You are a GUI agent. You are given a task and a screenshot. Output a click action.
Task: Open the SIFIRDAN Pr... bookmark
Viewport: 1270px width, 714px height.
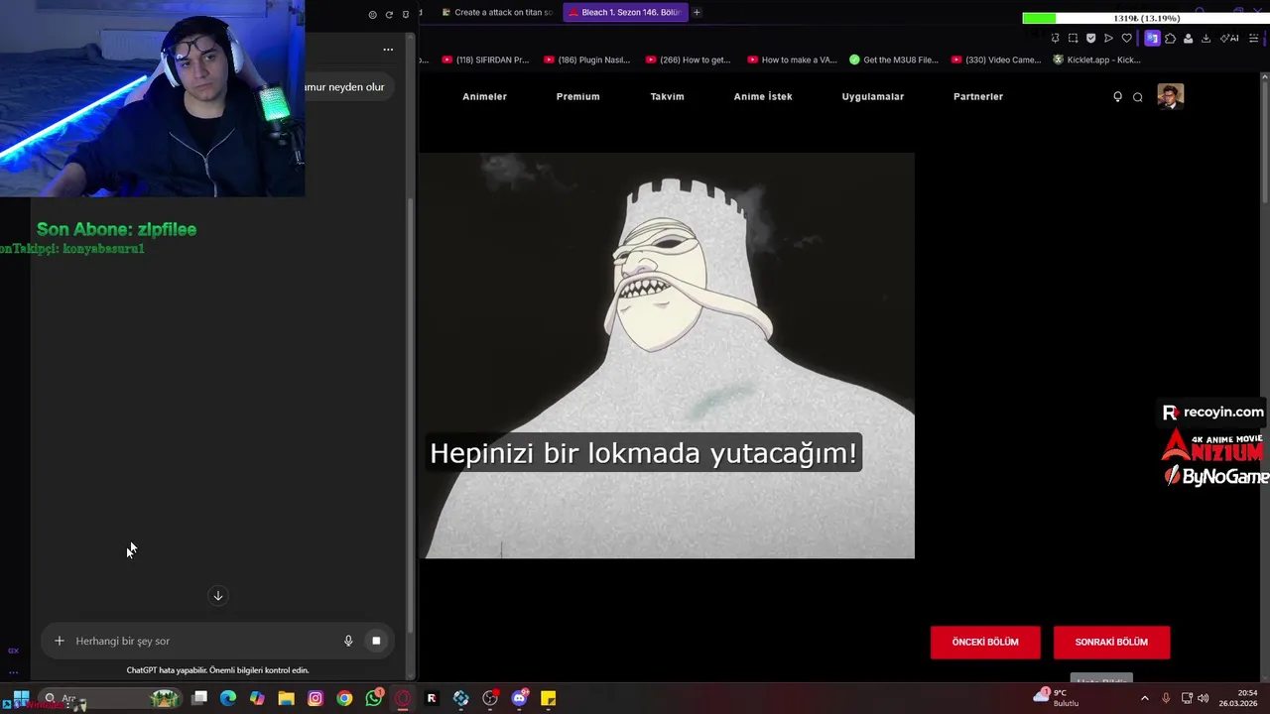(x=485, y=59)
